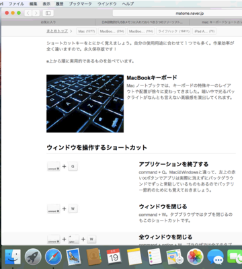Open the ブックマーク menu

(x=80, y=4)
